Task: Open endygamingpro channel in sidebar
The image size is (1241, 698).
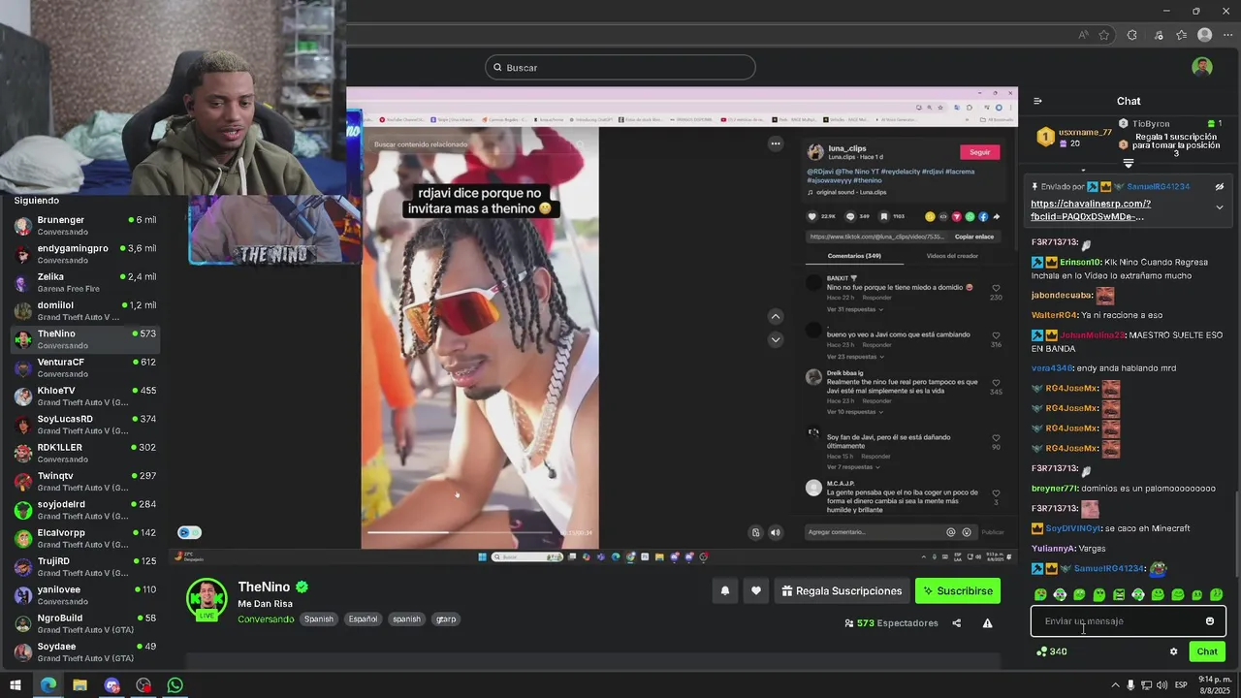Action: coord(85,254)
